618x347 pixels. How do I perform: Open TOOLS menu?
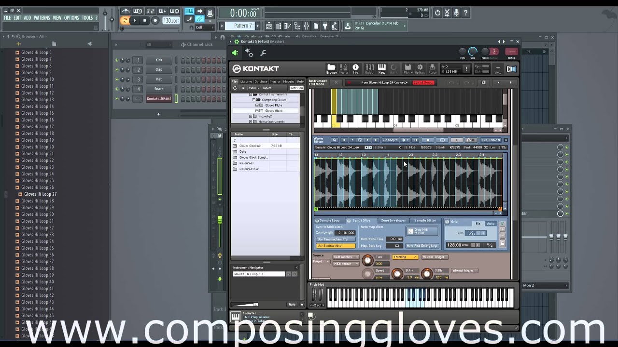tap(87, 18)
